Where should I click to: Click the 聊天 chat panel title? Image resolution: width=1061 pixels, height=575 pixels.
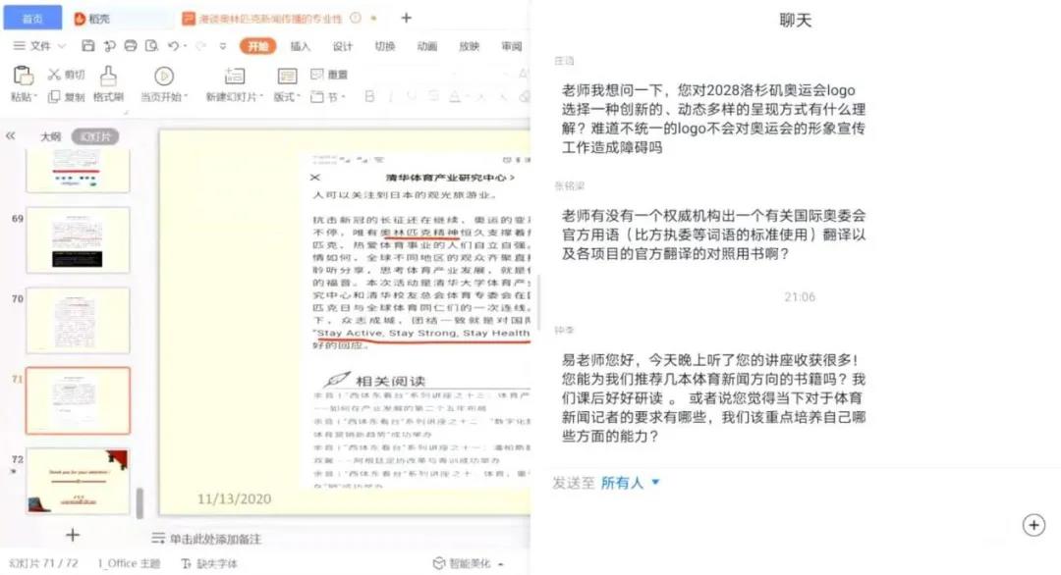pyautogui.click(x=795, y=21)
